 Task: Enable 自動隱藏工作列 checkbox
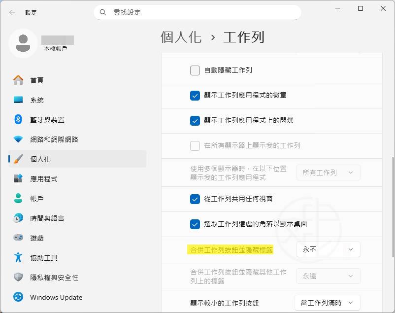(x=195, y=70)
